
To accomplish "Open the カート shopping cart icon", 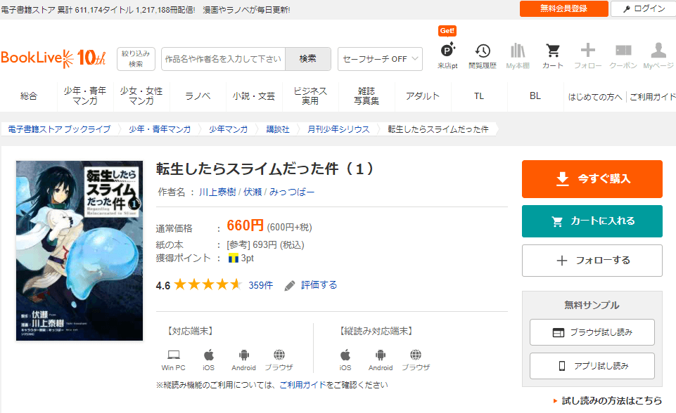I will (553, 51).
